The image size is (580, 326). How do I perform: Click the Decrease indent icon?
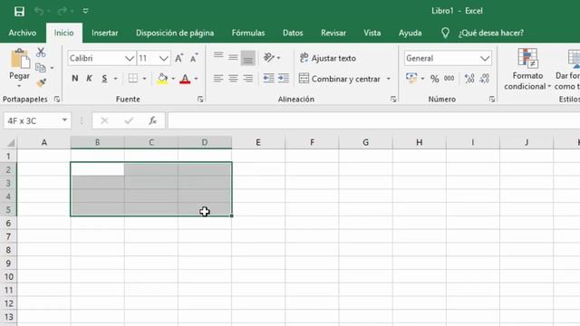(268, 79)
